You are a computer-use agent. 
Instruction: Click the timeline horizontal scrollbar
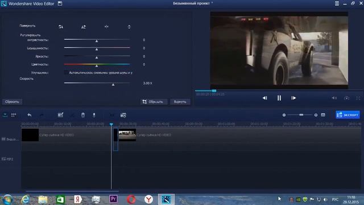[x=72, y=191]
